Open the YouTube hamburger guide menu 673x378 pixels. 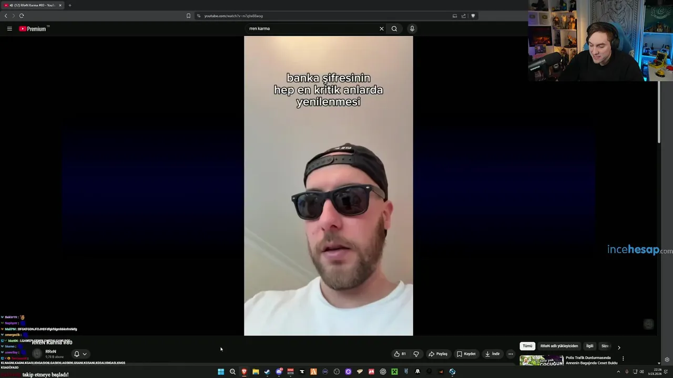(x=9, y=29)
